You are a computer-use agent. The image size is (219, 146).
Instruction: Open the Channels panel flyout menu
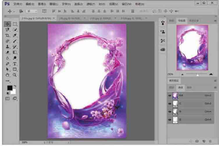click(x=215, y=87)
